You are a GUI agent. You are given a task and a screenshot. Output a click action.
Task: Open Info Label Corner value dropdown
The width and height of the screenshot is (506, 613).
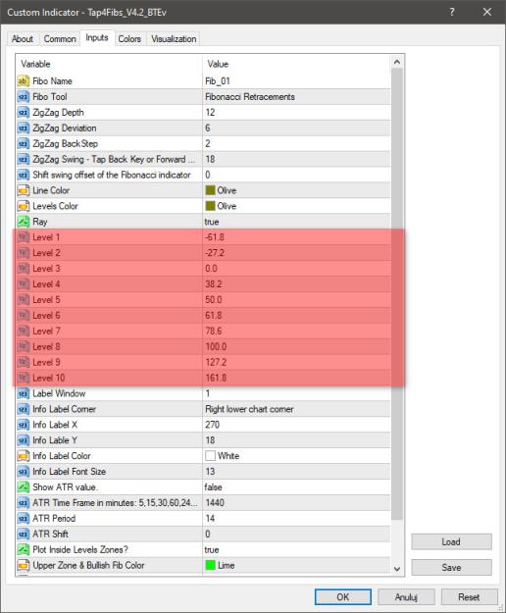pyautogui.click(x=296, y=409)
